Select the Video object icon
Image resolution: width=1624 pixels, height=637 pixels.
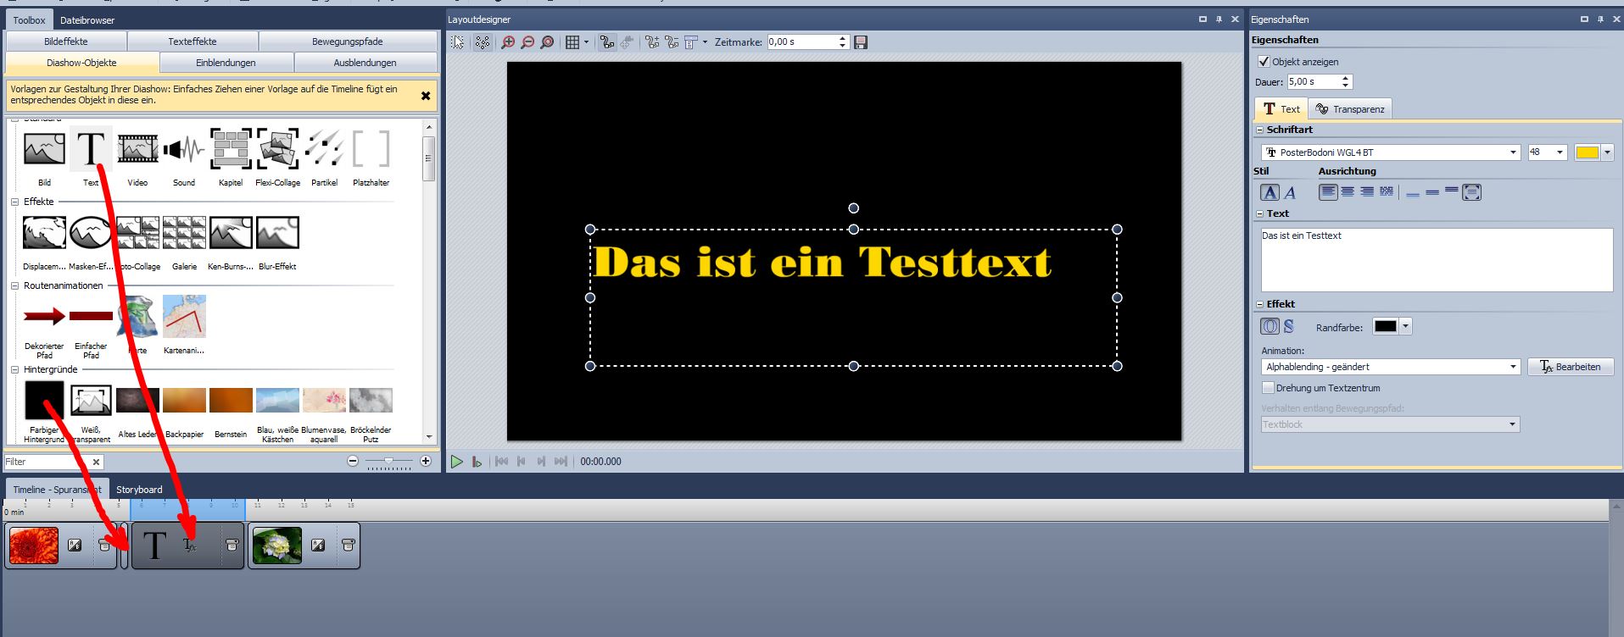click(x=137, y=151)
